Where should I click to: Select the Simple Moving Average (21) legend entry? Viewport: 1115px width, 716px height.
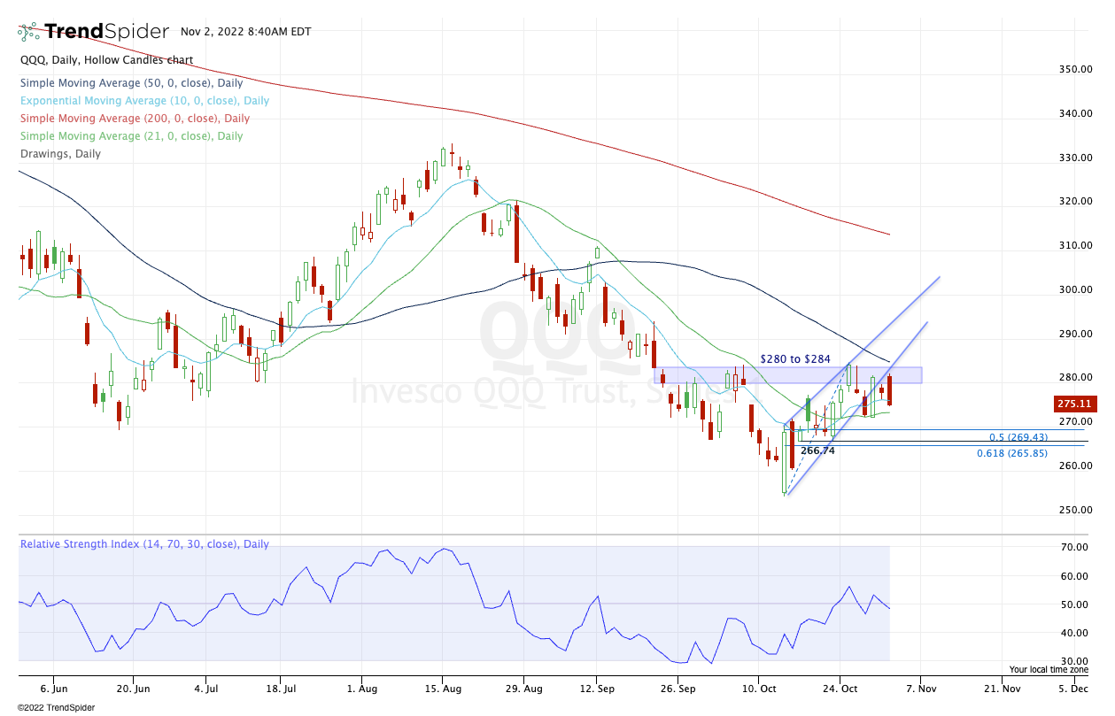pyautogui.click(x=131, y=136)
